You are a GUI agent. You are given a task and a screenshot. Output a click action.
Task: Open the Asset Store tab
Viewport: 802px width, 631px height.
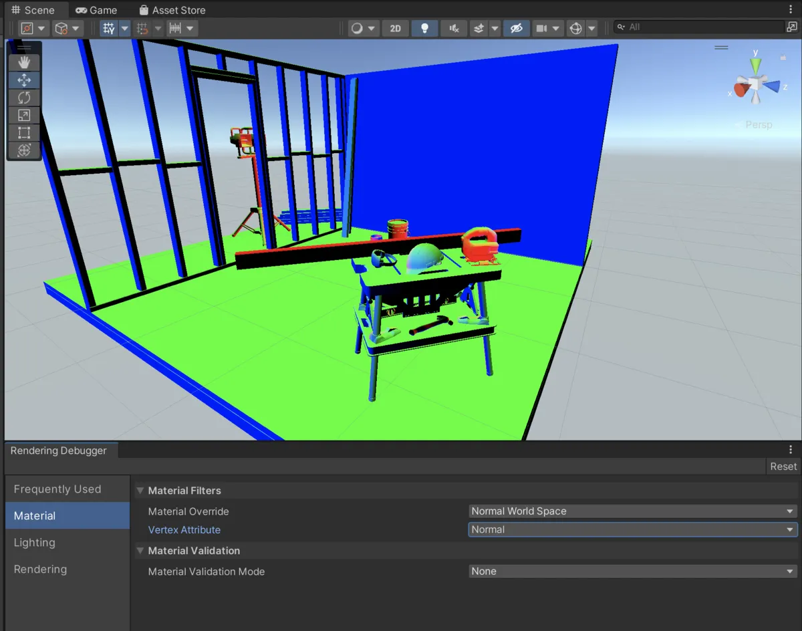click(172, 10)
